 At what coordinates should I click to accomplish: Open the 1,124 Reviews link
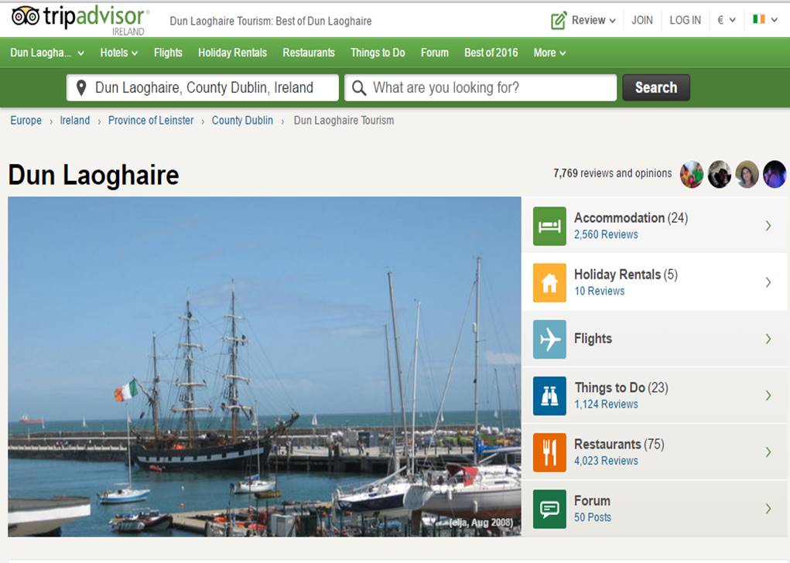(606, 404)
